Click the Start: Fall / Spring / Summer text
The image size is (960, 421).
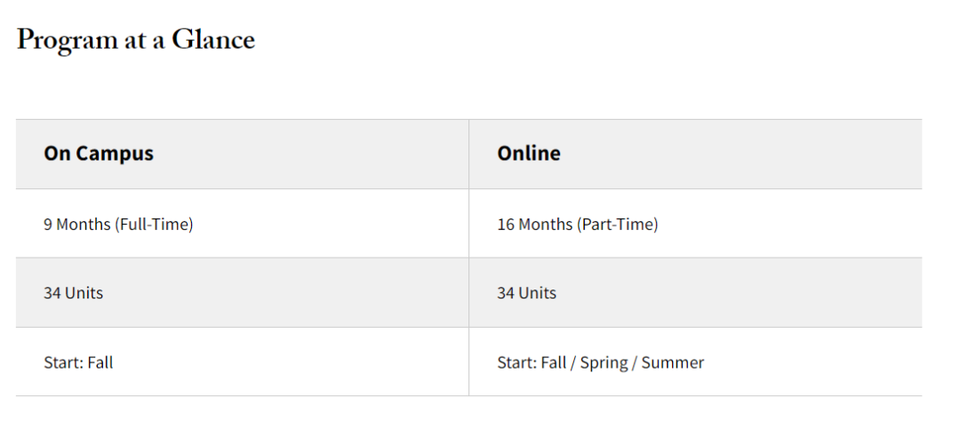click(601, 363)
